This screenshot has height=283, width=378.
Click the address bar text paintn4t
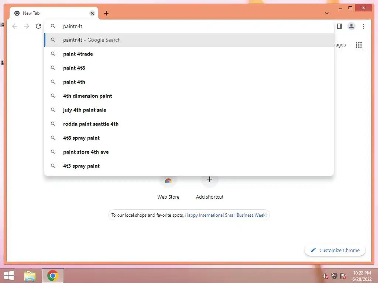(73, 26)
